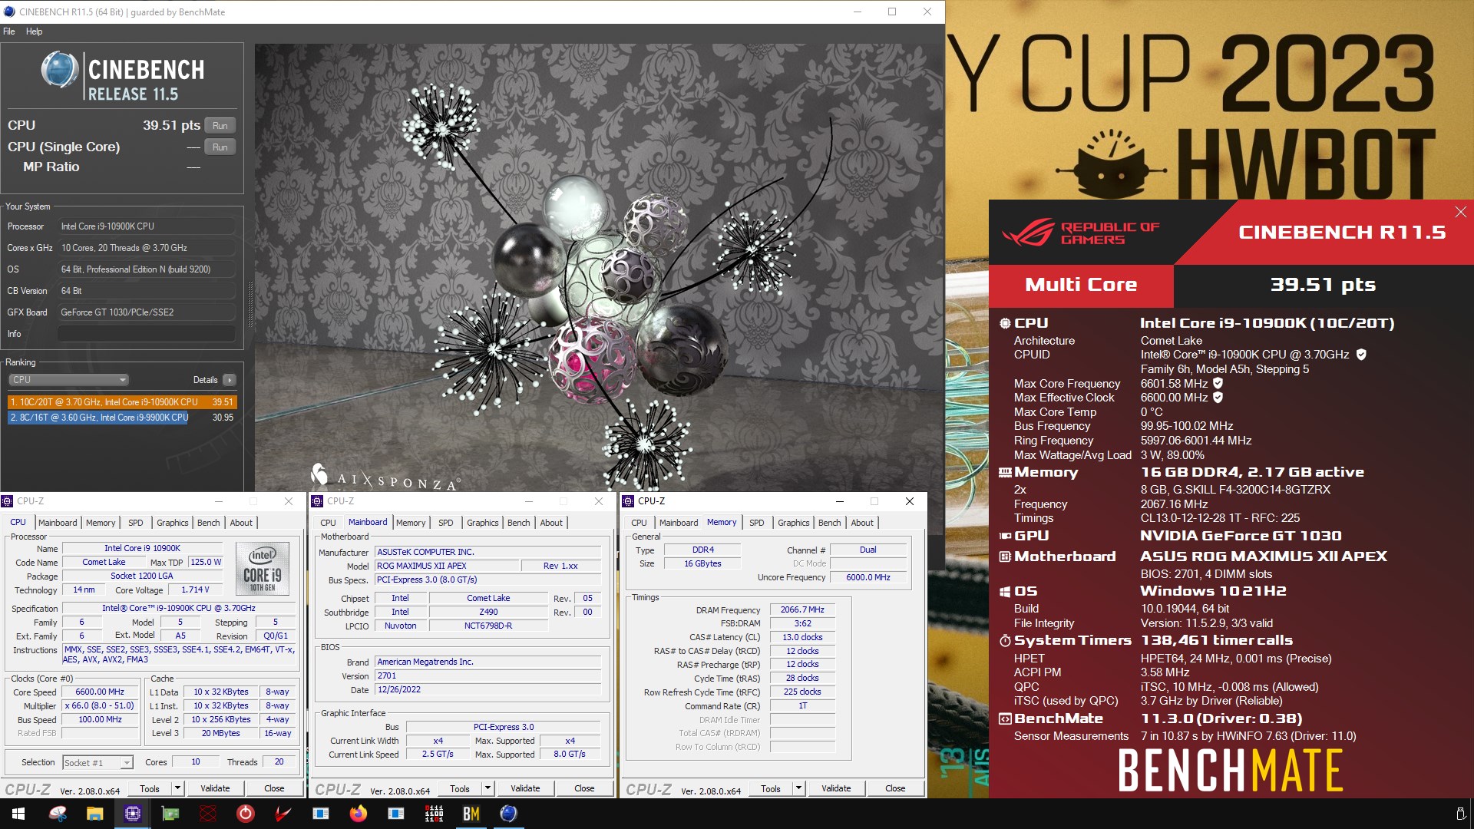The width and height of the screenshot is (1474, 829).
Task: Click the window icon of the Memory CPU-Z window
Action: pos(628,501)
